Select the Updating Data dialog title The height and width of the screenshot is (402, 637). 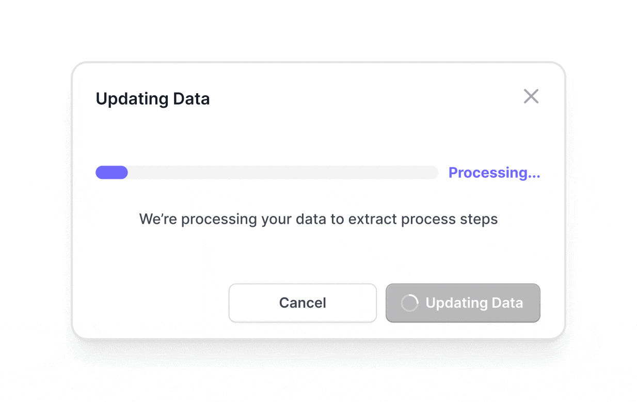(x=153, y=98)
